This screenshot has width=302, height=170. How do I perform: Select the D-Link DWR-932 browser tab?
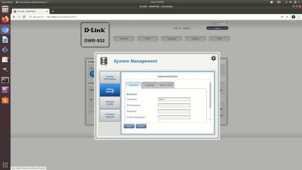click(30, 11)
